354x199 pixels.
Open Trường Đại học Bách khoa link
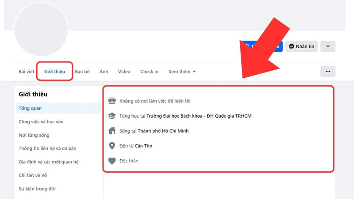coord(199,116)
